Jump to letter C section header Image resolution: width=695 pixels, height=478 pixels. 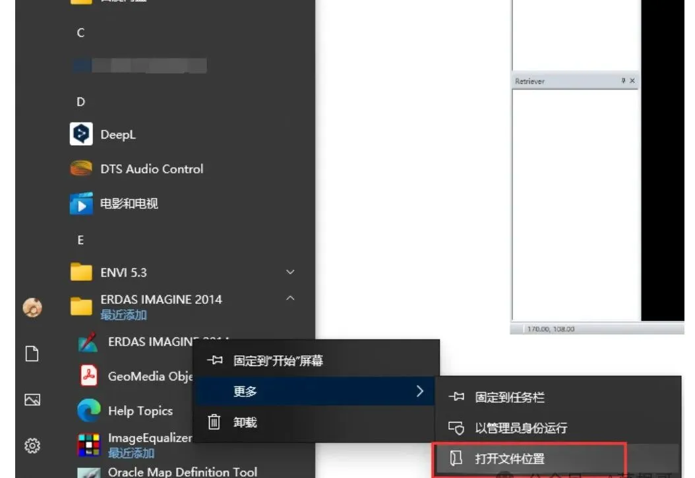[x=80, y=33]
